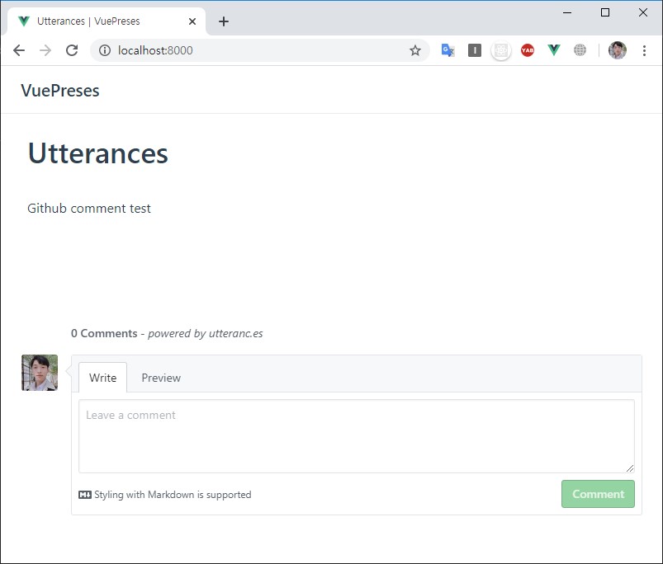The image size is (663, 564).
Task: Click the Utterances page heading
Action: pyautogui.click(x=98, y=153)
